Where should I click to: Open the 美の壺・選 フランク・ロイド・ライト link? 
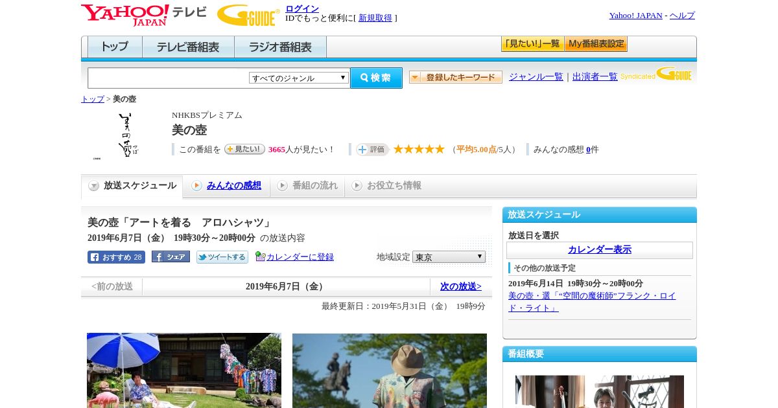pyautogui.click(x=592, y=302)
